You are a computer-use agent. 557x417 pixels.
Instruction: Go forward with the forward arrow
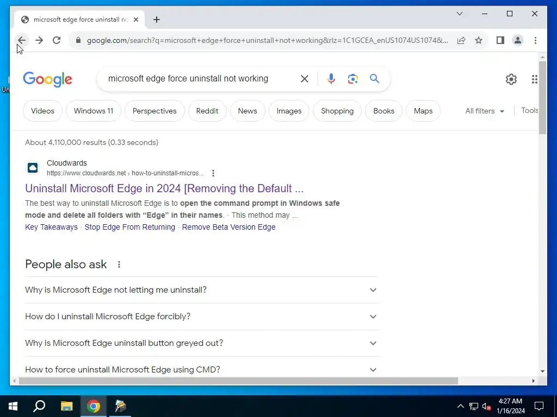39,40
